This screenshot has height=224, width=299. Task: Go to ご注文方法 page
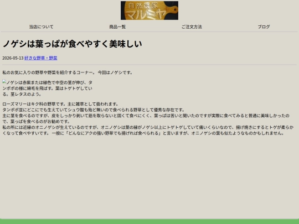tap(192, 27)
